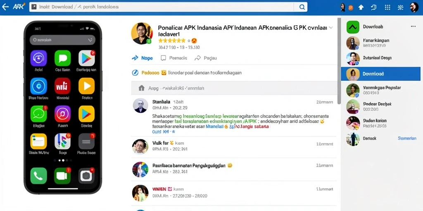Open the profile avatar at top right
Screen dimensions: 423x211
tap(414, 7)
